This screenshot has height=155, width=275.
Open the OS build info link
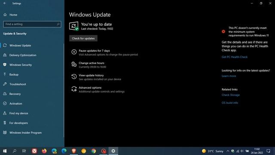[x=230, y=102]
